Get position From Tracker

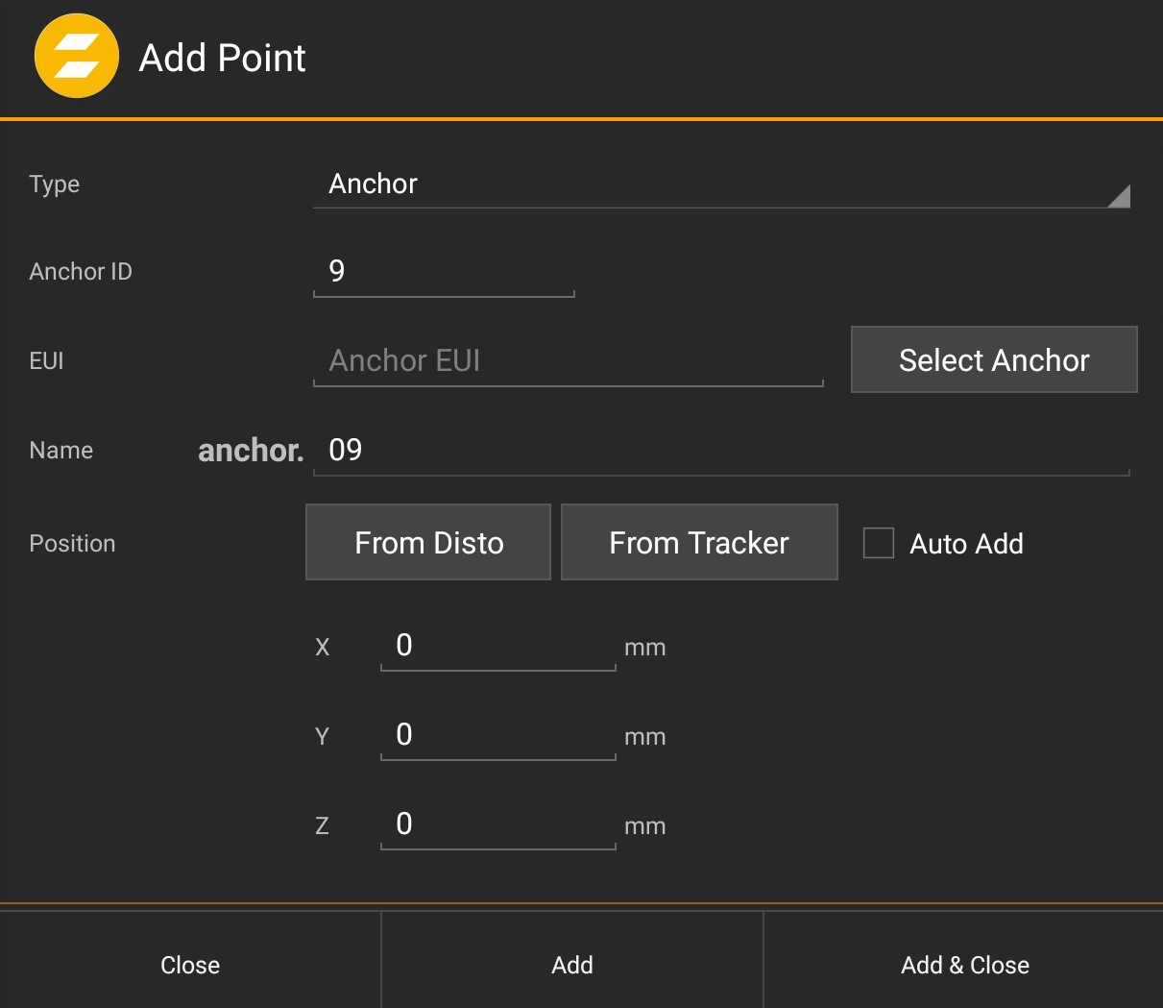click(x=699, y=543)
